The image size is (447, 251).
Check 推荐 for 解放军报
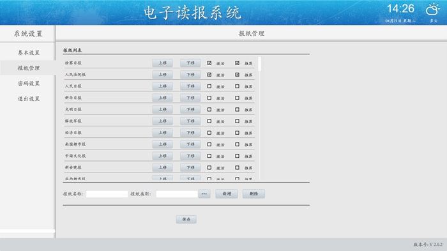(237, 121)
